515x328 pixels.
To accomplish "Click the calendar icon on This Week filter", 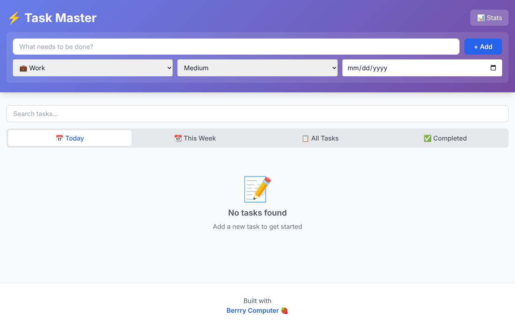I will coord(178,138).
